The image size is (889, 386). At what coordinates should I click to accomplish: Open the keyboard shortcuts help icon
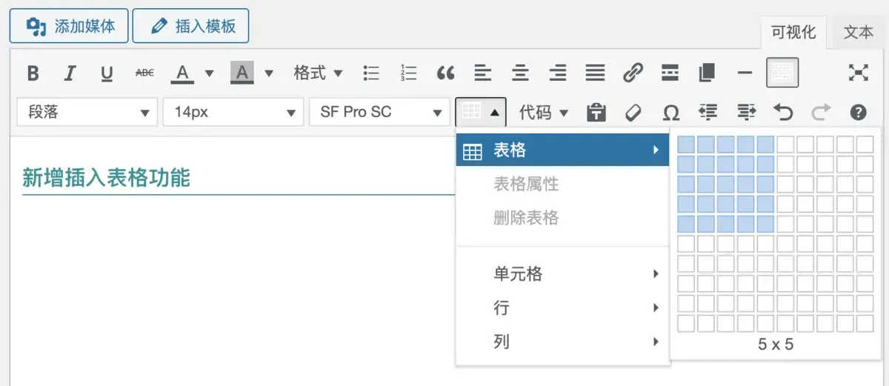pyautogui.click(x=858, y=113)
